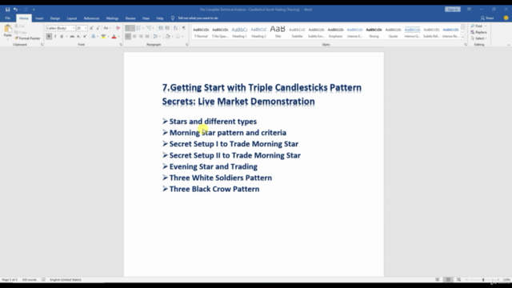Image resolution: width=512 pixels, height=288 pixels.
Task: Click the Subscript icon
Action: (x=78, y=36)
